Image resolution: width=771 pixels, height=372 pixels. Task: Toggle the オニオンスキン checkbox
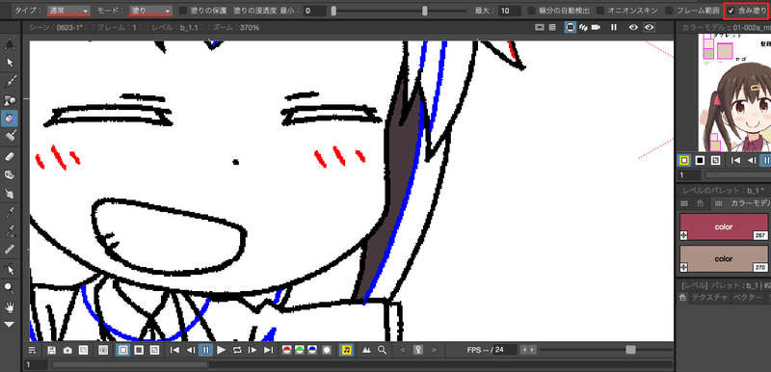pos(600,11)
